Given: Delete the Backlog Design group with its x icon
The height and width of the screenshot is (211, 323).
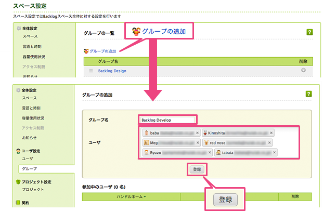Looking at the screenshot, I should [x=303, y=70].
